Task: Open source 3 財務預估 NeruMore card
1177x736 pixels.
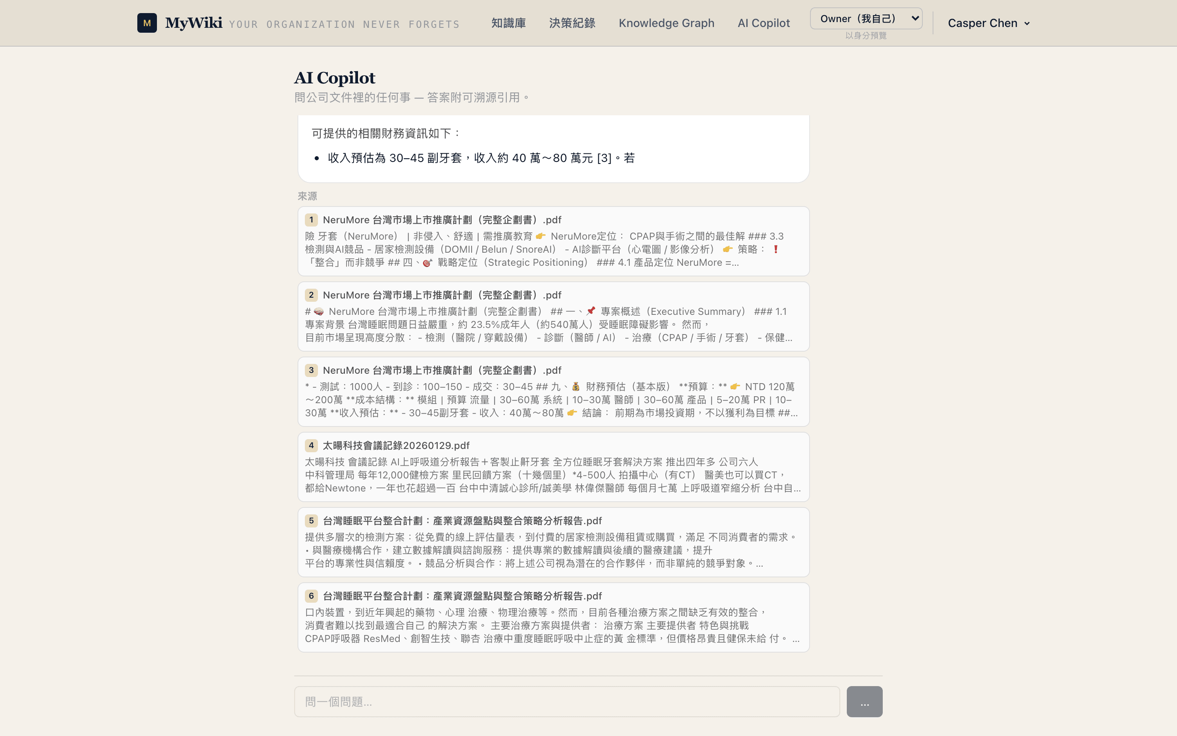Action: [553, 392]
